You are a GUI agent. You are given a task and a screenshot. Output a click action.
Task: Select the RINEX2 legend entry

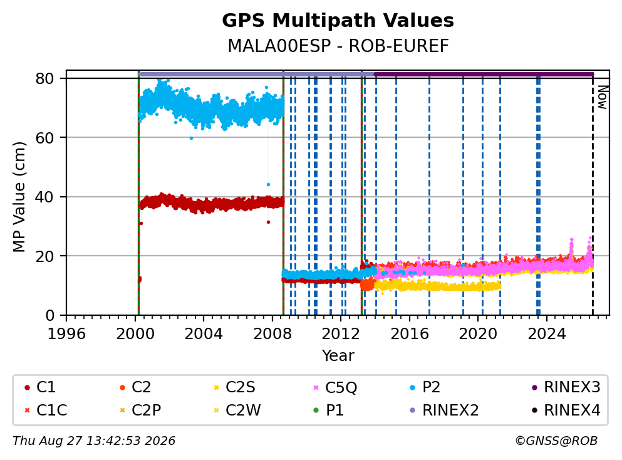point(444,410)
